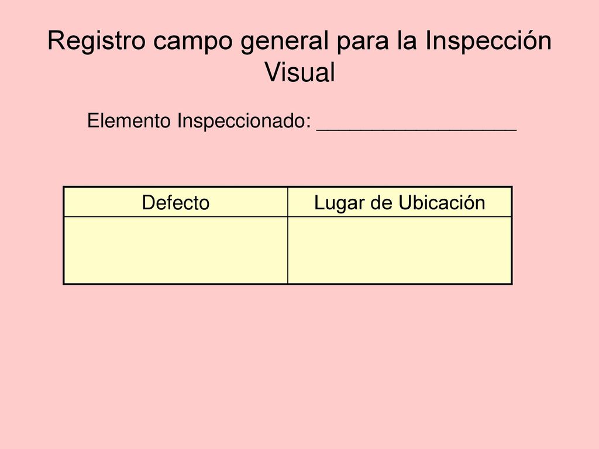
Task: Click the horizontal line under the table header
Action: (288, 217)
